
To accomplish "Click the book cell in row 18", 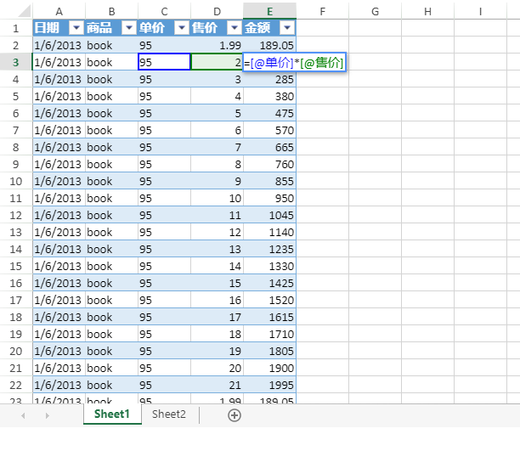I will tap(112, 317).
